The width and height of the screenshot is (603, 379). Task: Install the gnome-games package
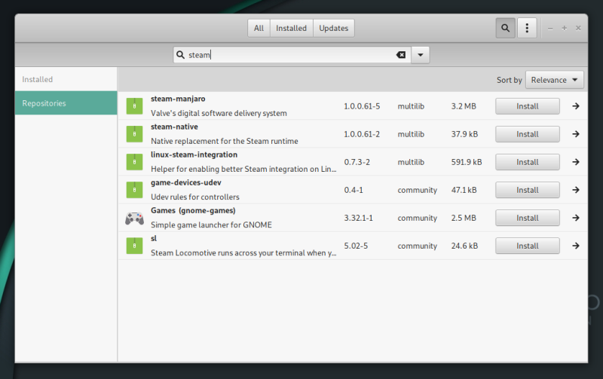click(527, 218)
